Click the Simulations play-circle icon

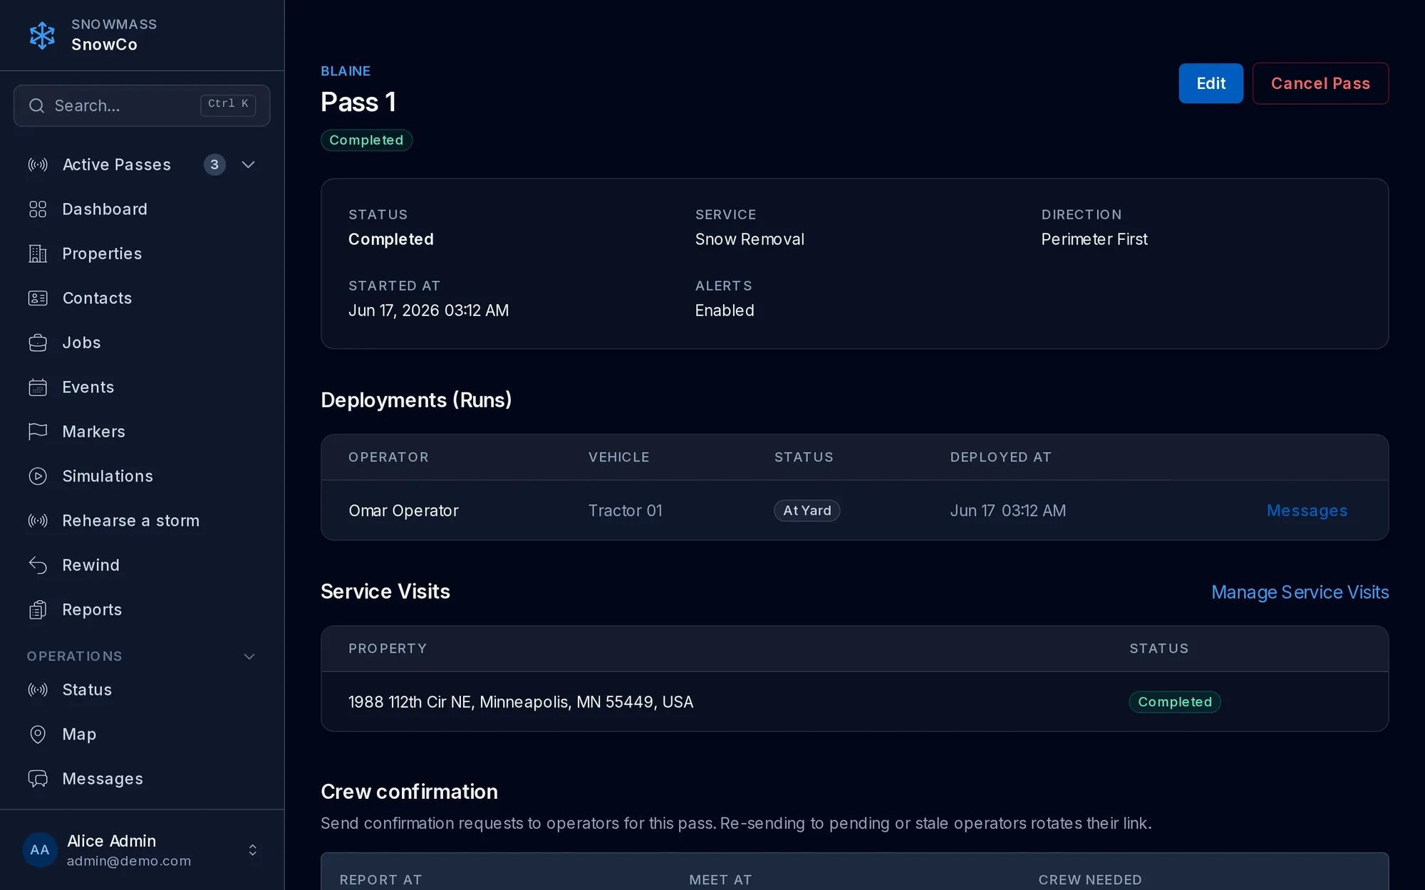coord(38,476)
